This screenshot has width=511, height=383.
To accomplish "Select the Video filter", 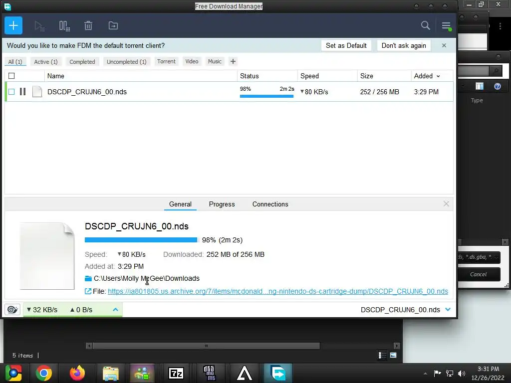I will coord(192,61).
